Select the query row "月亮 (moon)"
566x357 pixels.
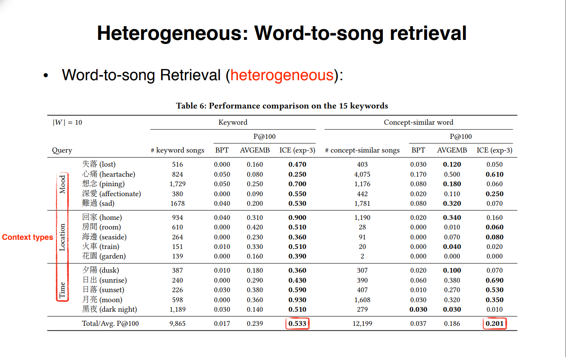click(x=102, y=300)
